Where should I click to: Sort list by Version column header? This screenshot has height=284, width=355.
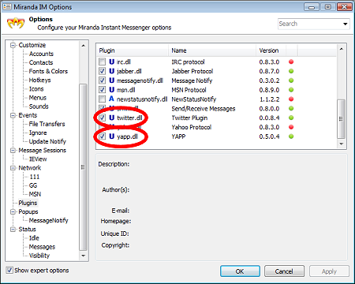tap(271, 50)
